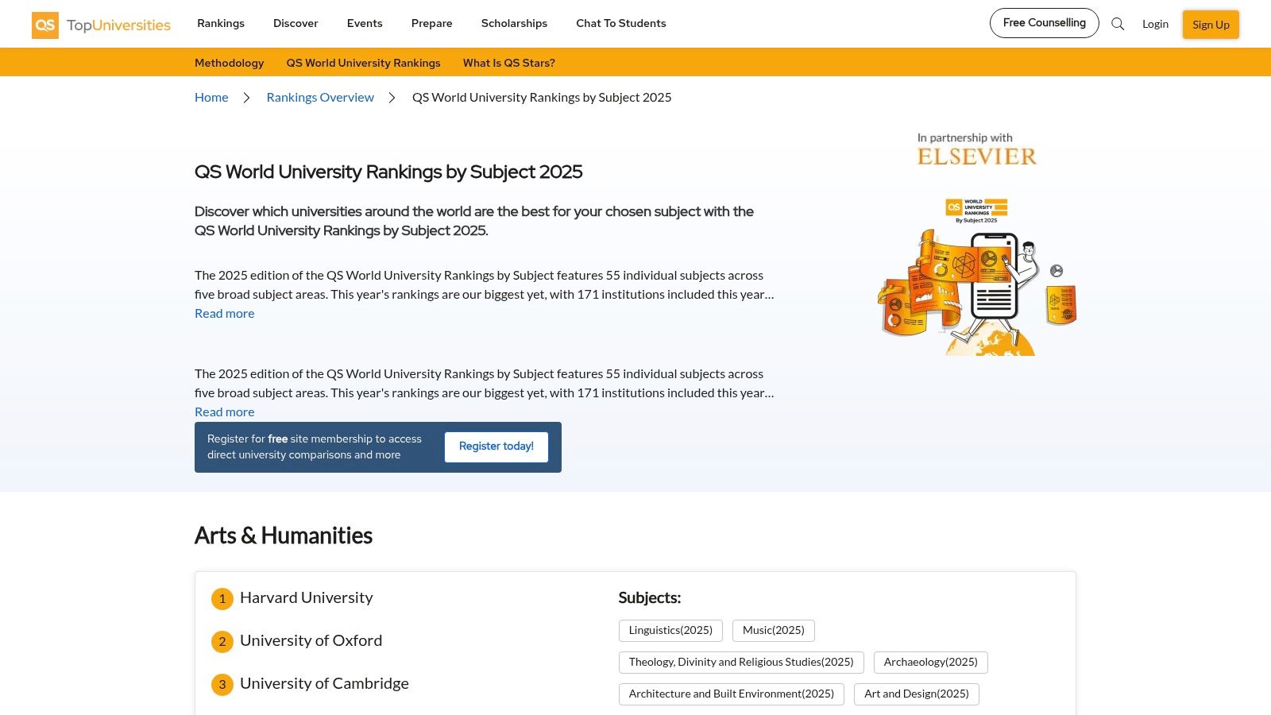Click the QS World University Rankings badge image
The image size is (1271, 715).
pyautogui.click(x=975, y=209)
